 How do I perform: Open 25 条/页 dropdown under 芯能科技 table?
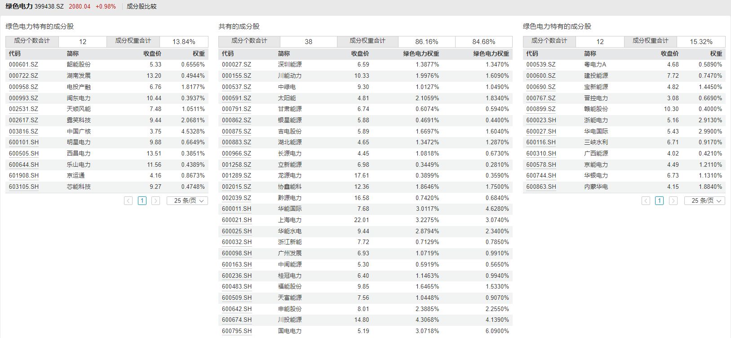tap(187, 201)
